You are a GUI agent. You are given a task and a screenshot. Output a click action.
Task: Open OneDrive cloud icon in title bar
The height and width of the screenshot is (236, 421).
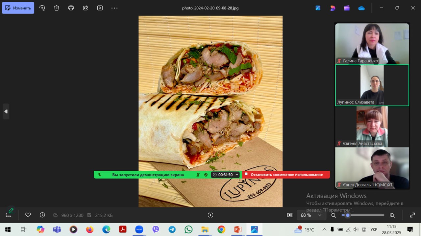point(361,8)
